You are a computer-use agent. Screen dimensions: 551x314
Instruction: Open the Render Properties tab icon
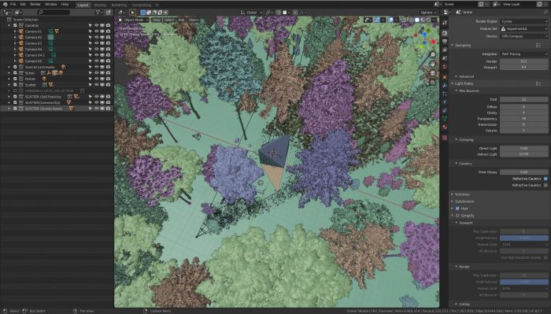click(x=445, y=33)
